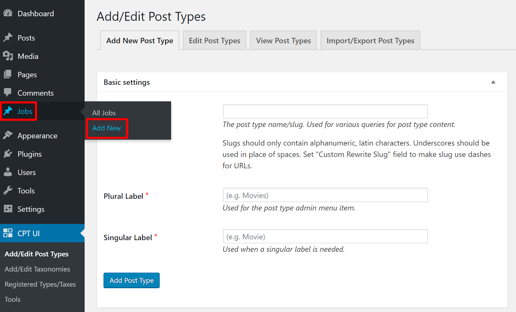
Task: Click inside the Plural Label field
Action: (325, 195)
